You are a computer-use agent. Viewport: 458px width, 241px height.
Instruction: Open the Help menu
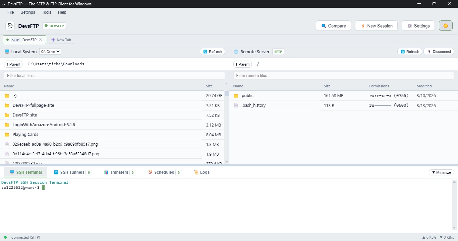tap(62, 12)
